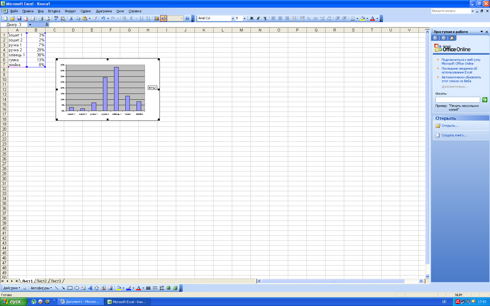
Task: Open Print Preview magnifier icon
Action: pyautogui.click(x=48, y=18)
